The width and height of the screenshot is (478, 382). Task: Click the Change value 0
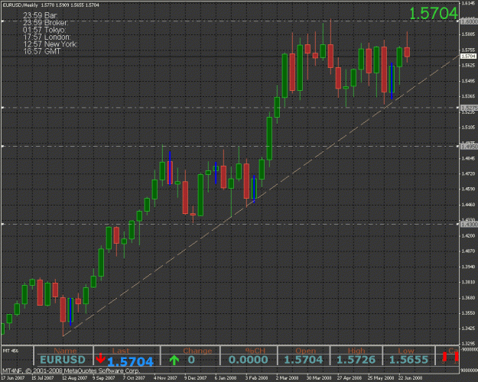tap(191, 360)
